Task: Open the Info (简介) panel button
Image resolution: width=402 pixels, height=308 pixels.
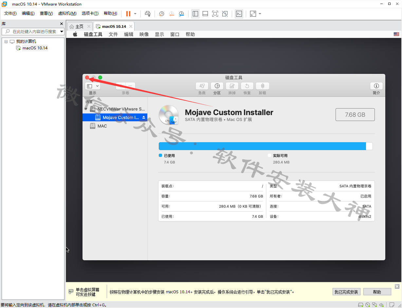Action: (376, 86)
